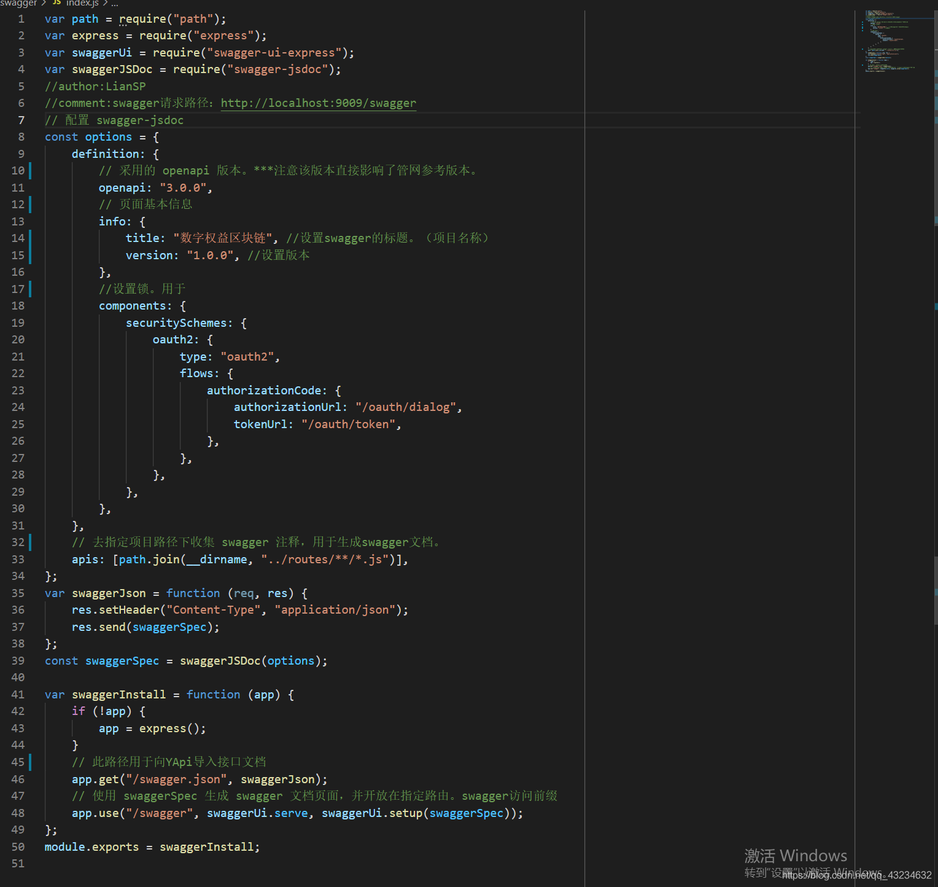This screenshot has height=887, width=938.
Task: Click the openapi "3.0.0" value
Action: 183,188
